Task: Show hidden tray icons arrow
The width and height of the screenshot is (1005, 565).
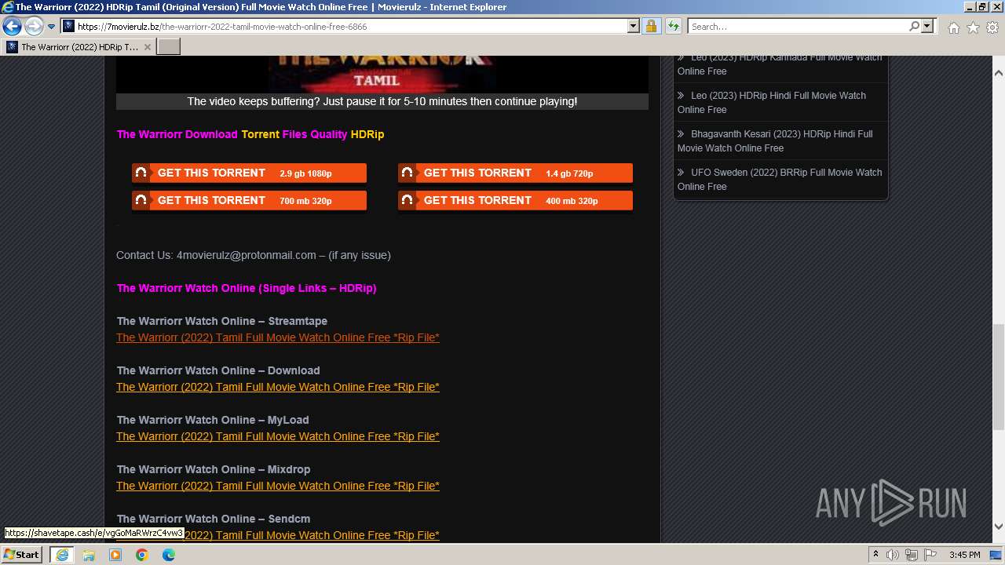Action: coord(875,555)
